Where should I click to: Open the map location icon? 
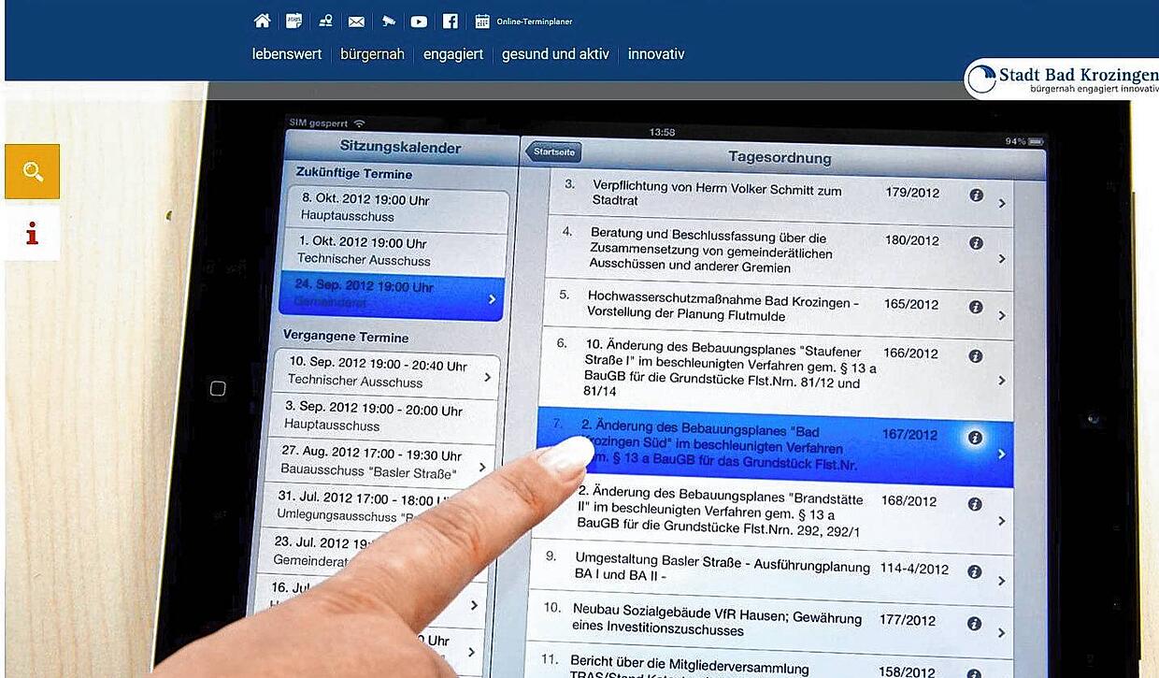(325, 21)
